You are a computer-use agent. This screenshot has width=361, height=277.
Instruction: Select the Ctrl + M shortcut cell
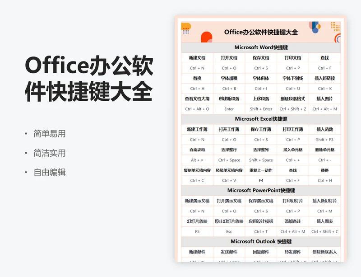coord(324,211)
